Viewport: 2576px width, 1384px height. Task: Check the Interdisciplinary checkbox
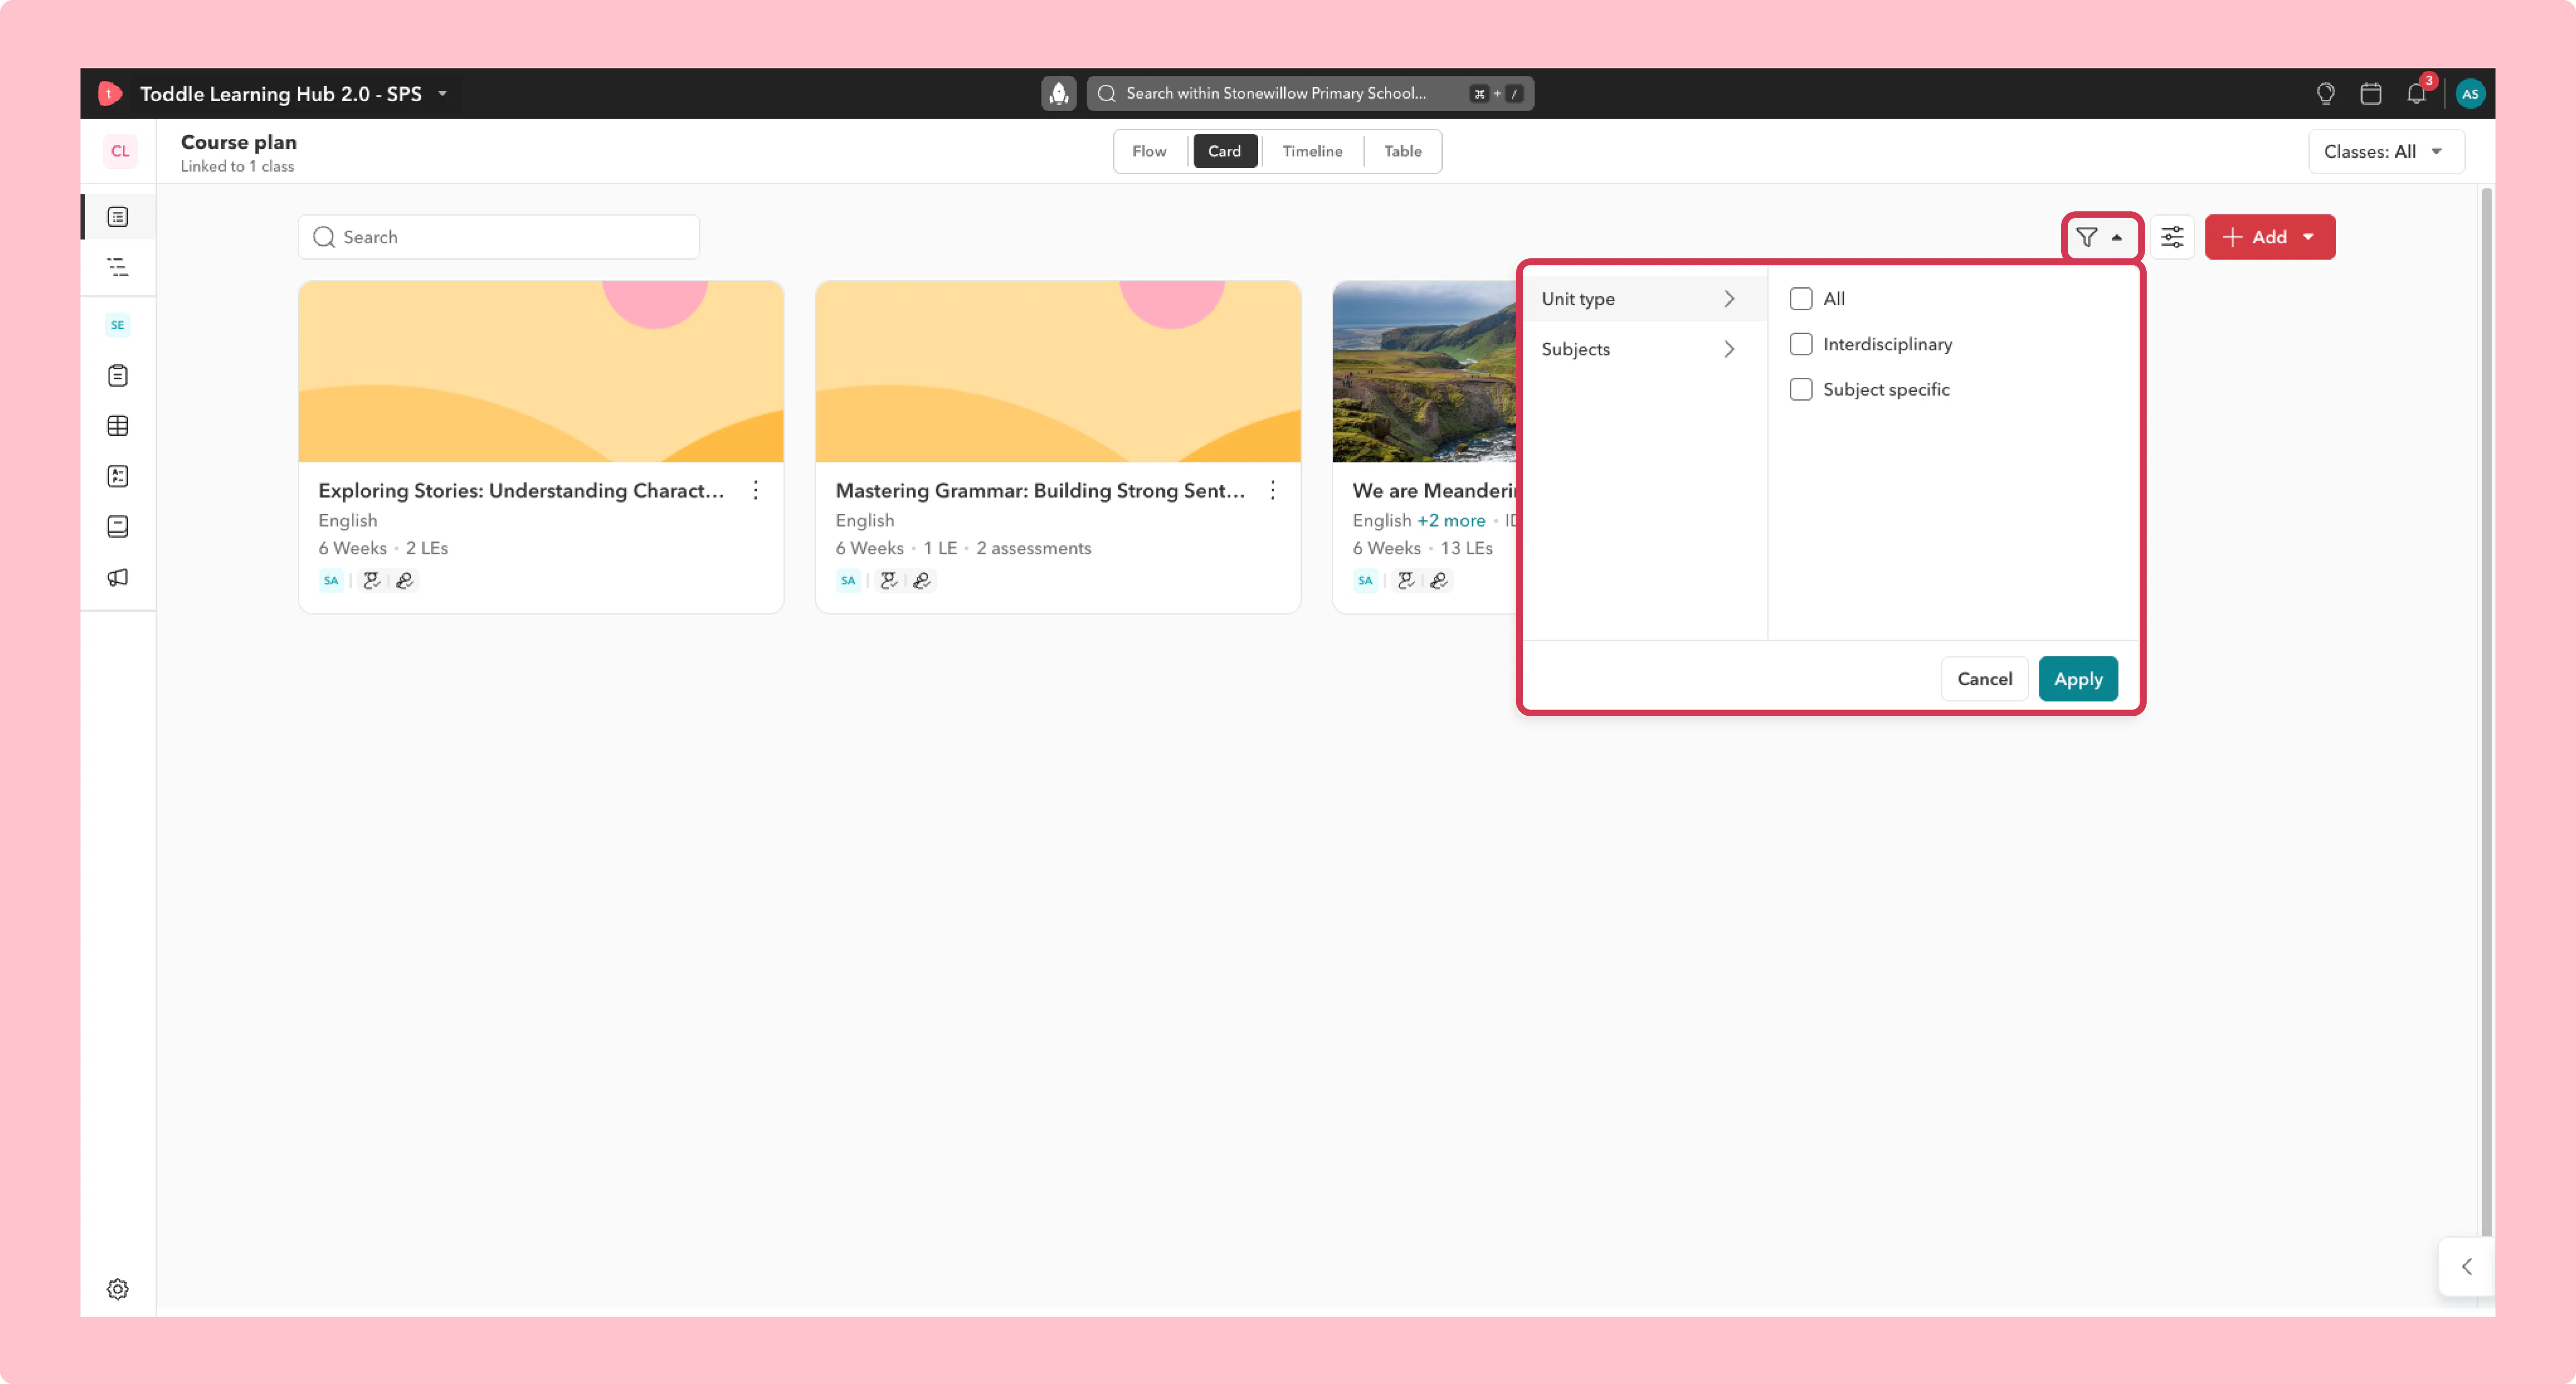click(x=1801, y=344)
